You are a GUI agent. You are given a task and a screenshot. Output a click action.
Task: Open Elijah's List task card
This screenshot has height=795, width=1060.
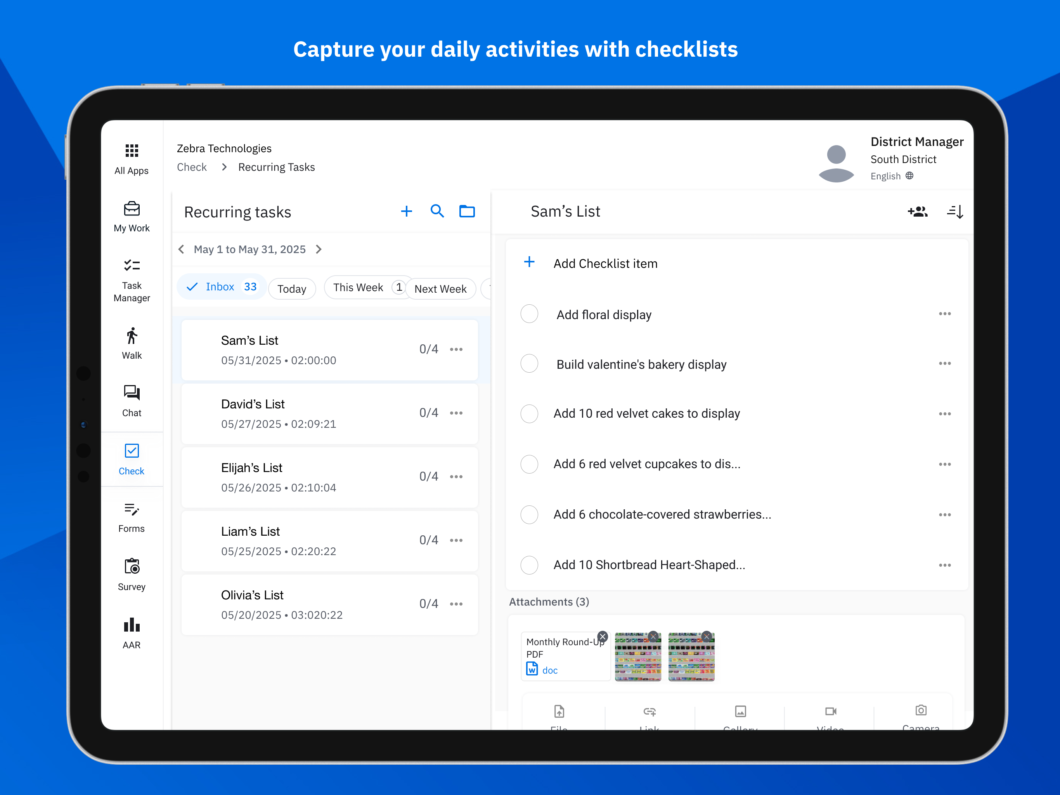[x=330, y=477]
